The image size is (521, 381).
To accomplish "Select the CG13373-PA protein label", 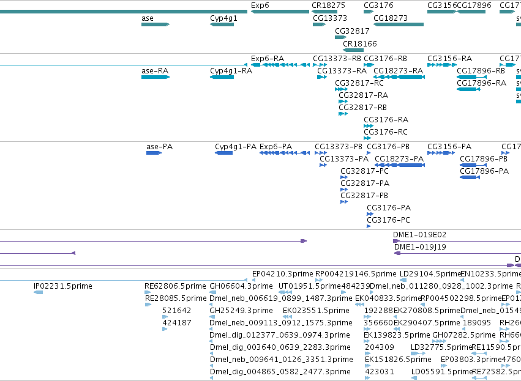I will (344, 159).
